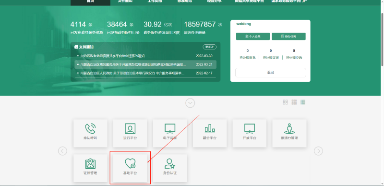Select the 标准规范 navigation tab
The image size is (384, 186).
(x=185, y=1)
